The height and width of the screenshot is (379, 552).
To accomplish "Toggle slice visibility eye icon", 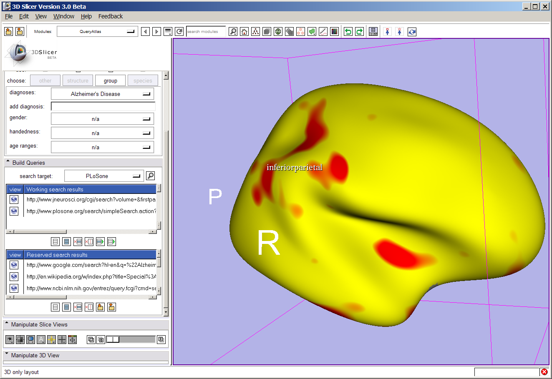I will click(x=10, y=340).
